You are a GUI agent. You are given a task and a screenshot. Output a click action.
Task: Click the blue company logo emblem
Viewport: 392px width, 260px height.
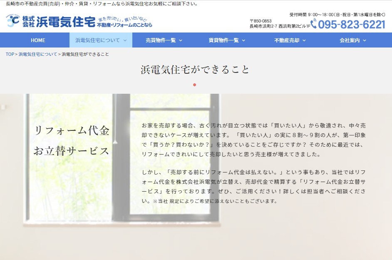(12, 21)
